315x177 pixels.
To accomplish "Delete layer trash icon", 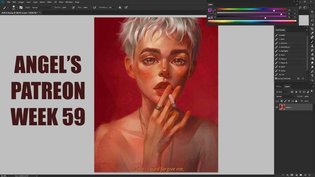I will click(310, 175).
